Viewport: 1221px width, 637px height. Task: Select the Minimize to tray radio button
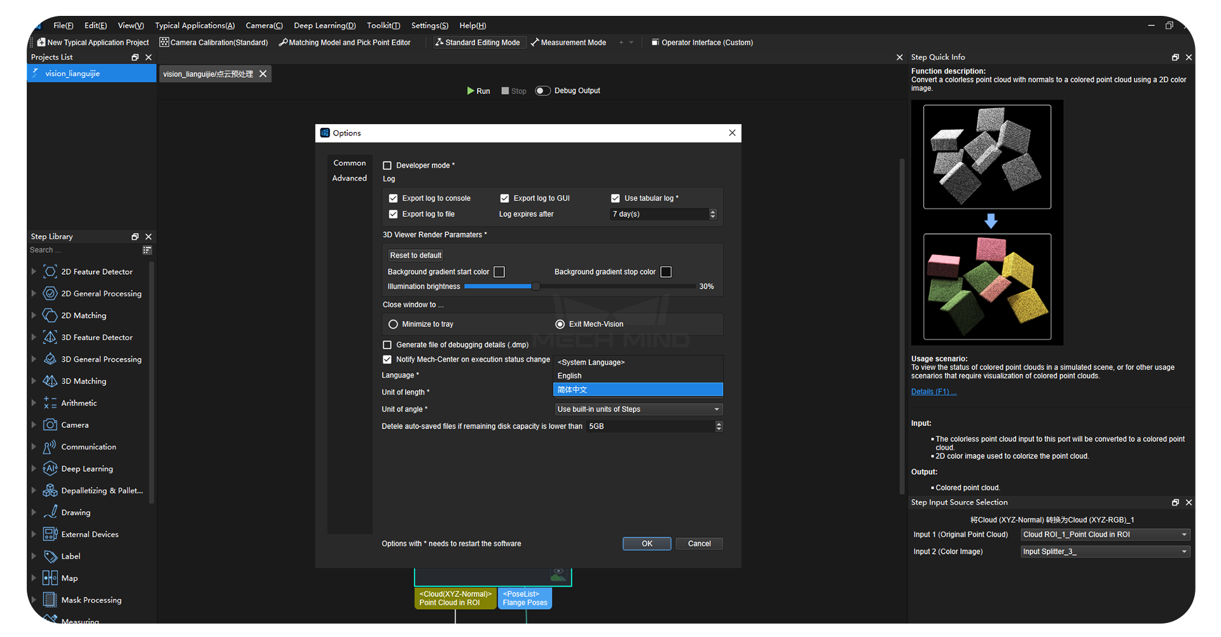point(393,324)
